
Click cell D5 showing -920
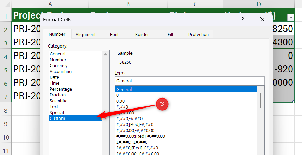coord(283,69)
